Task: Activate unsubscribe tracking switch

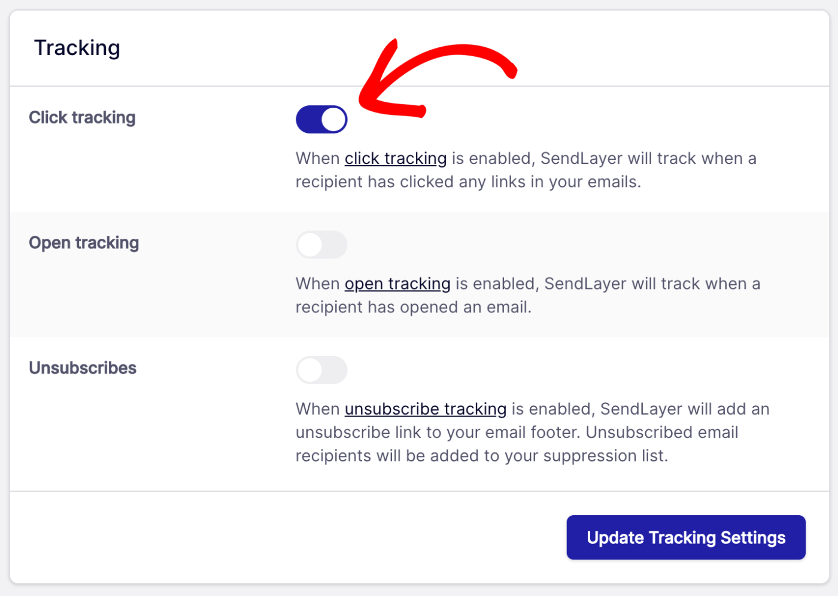Action: (x=321, y=370)
